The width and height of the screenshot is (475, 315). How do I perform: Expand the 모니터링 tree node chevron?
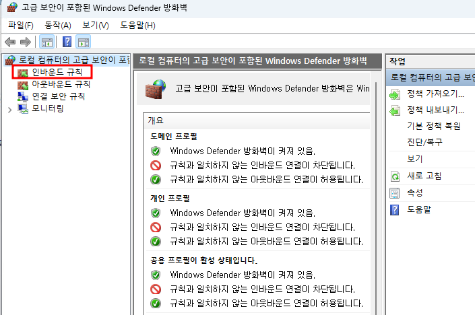coord(9,110)
